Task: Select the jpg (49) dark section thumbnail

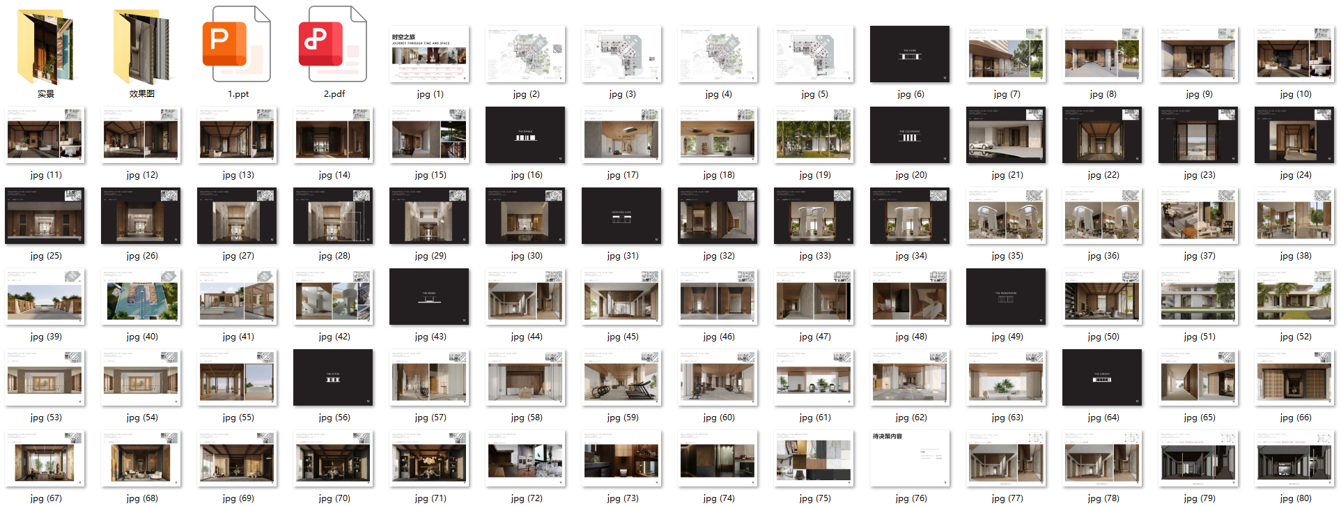Action: [x=1005, y=297]
